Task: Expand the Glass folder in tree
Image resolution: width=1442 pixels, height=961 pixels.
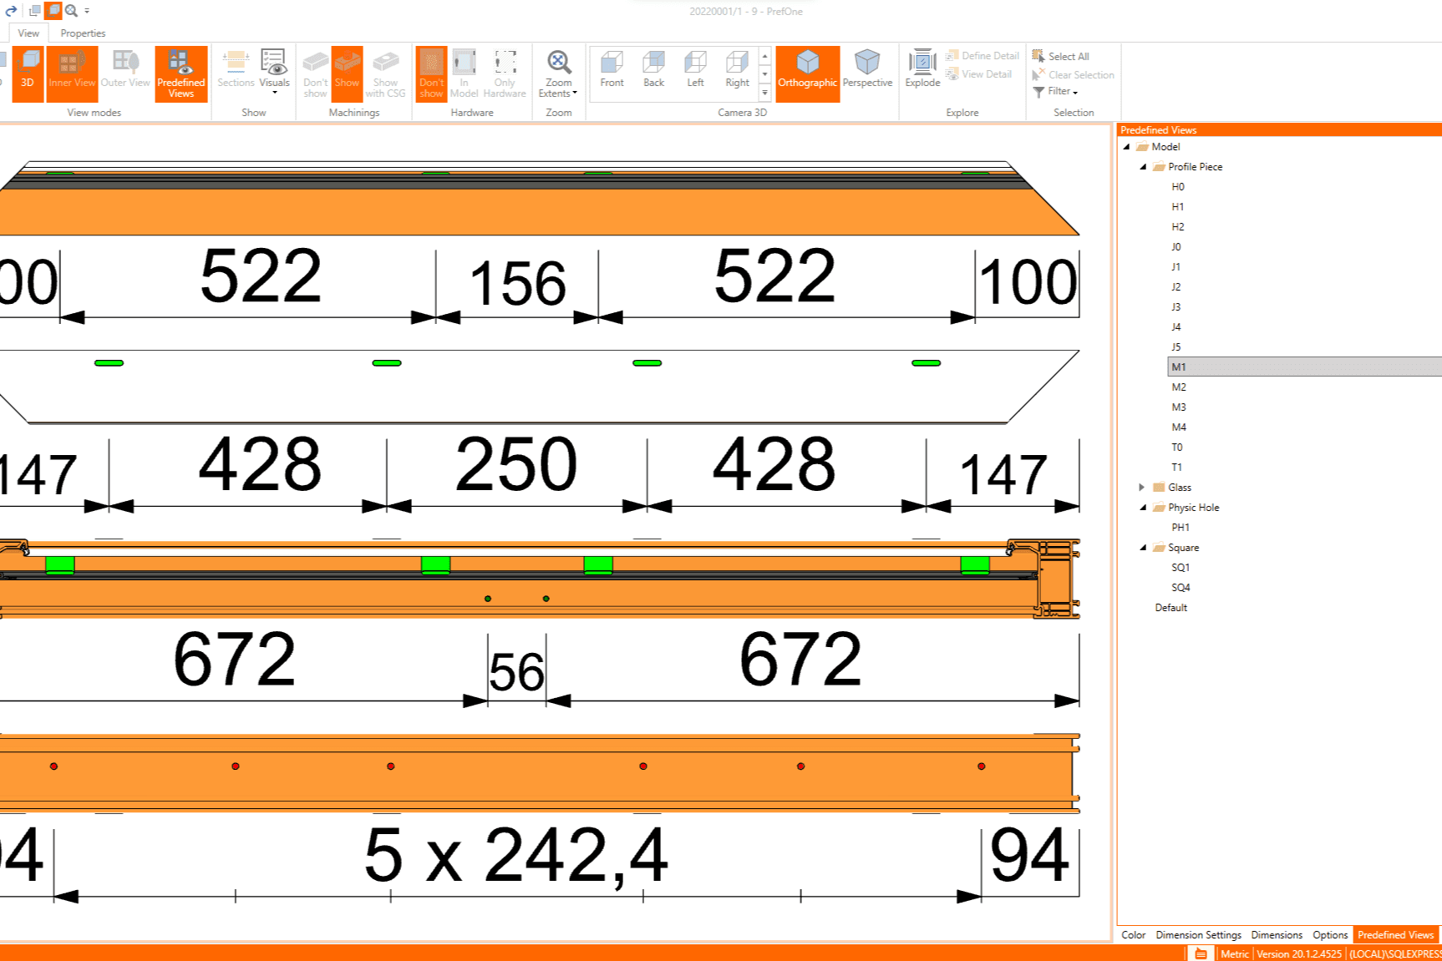Action: pyautogui.click(x=1142, y=488)
